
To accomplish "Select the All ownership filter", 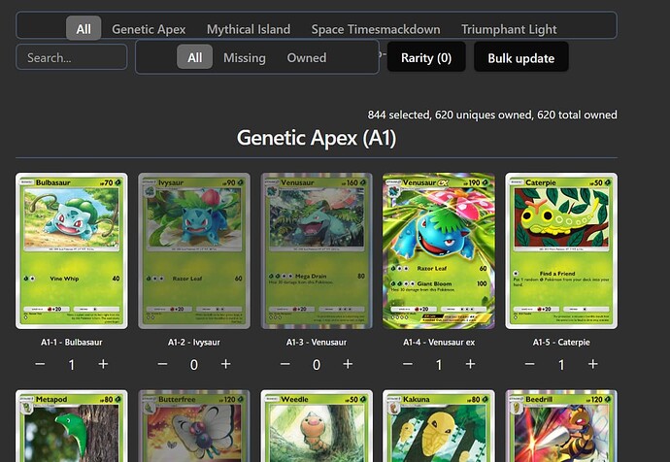I will pyautogui.click(x=194, y=57).
